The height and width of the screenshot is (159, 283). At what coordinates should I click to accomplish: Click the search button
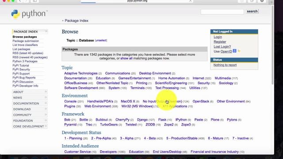252,11
